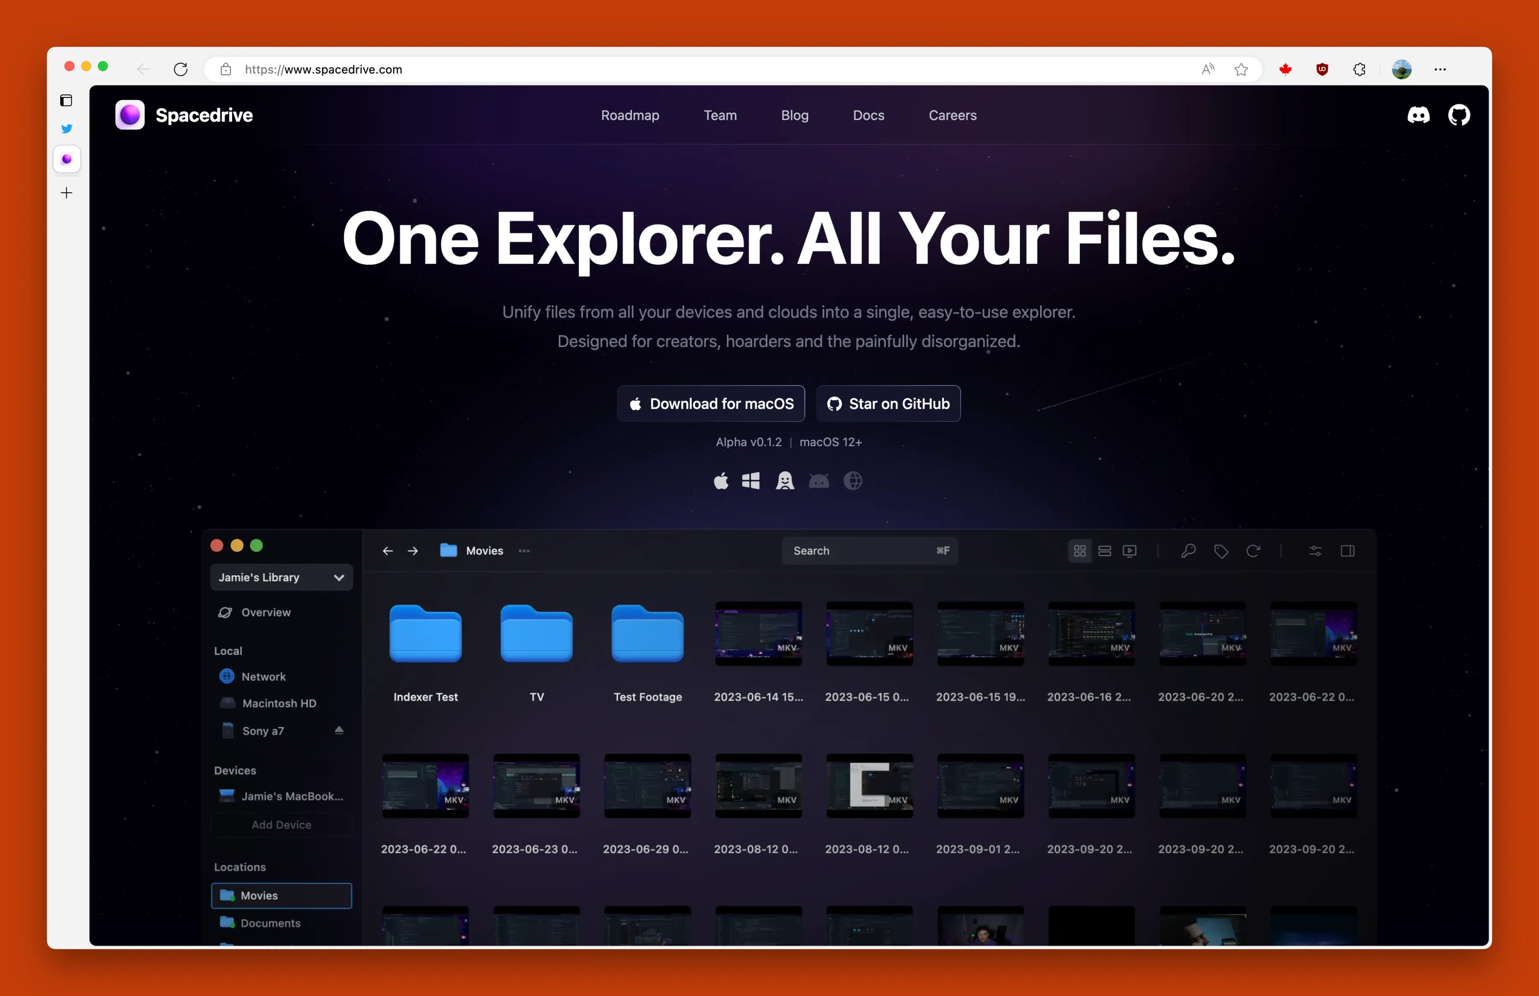Screen dimensions: 1539x996
Task: Open the browser extensions puzzle icon
Action: coord(1359,69)
